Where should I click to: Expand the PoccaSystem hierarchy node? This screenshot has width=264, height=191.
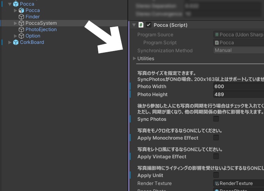pos(16,23)
